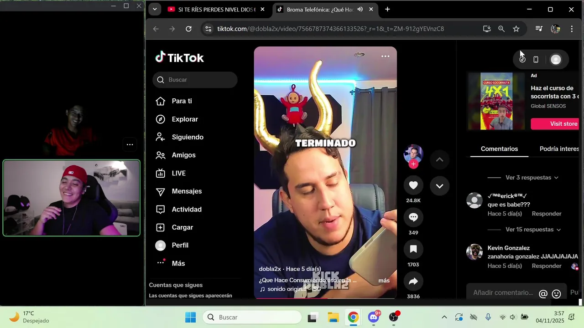Expand Ver 15 respuestas
The width and height of the screenshot is (584, 328).
(533, 230)
